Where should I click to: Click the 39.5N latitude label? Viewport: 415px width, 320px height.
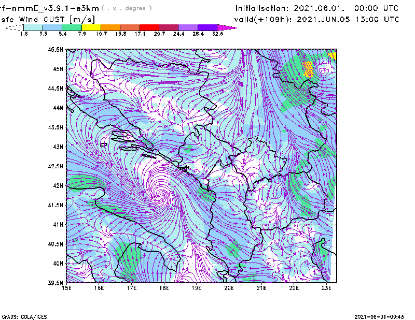(x=56, y=283)
